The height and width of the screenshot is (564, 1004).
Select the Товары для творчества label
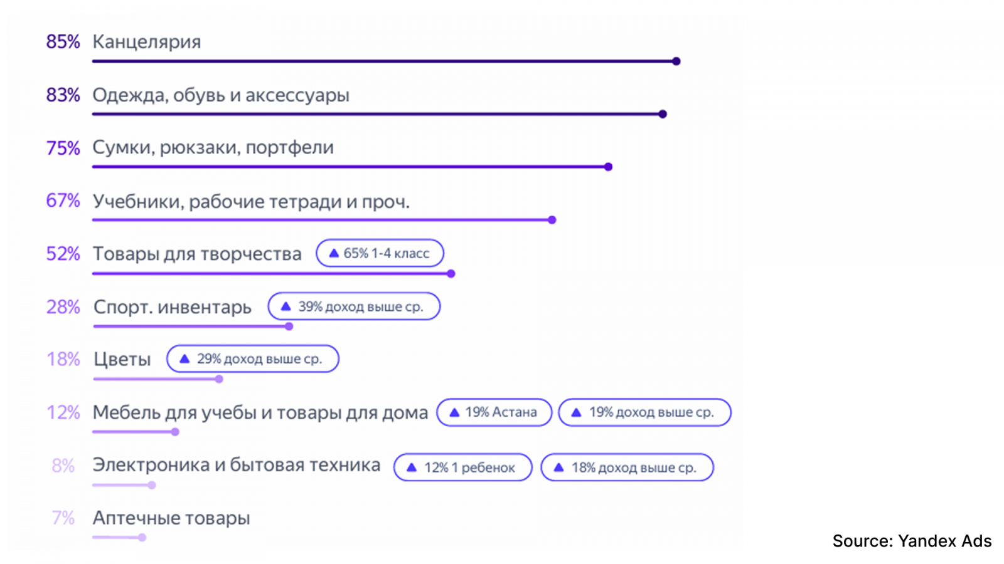tap(197, 254)
